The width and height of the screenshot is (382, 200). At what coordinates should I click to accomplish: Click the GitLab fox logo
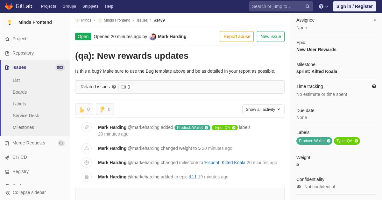(9, 6)
